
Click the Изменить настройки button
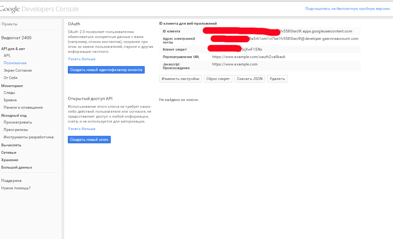point(180,79)
